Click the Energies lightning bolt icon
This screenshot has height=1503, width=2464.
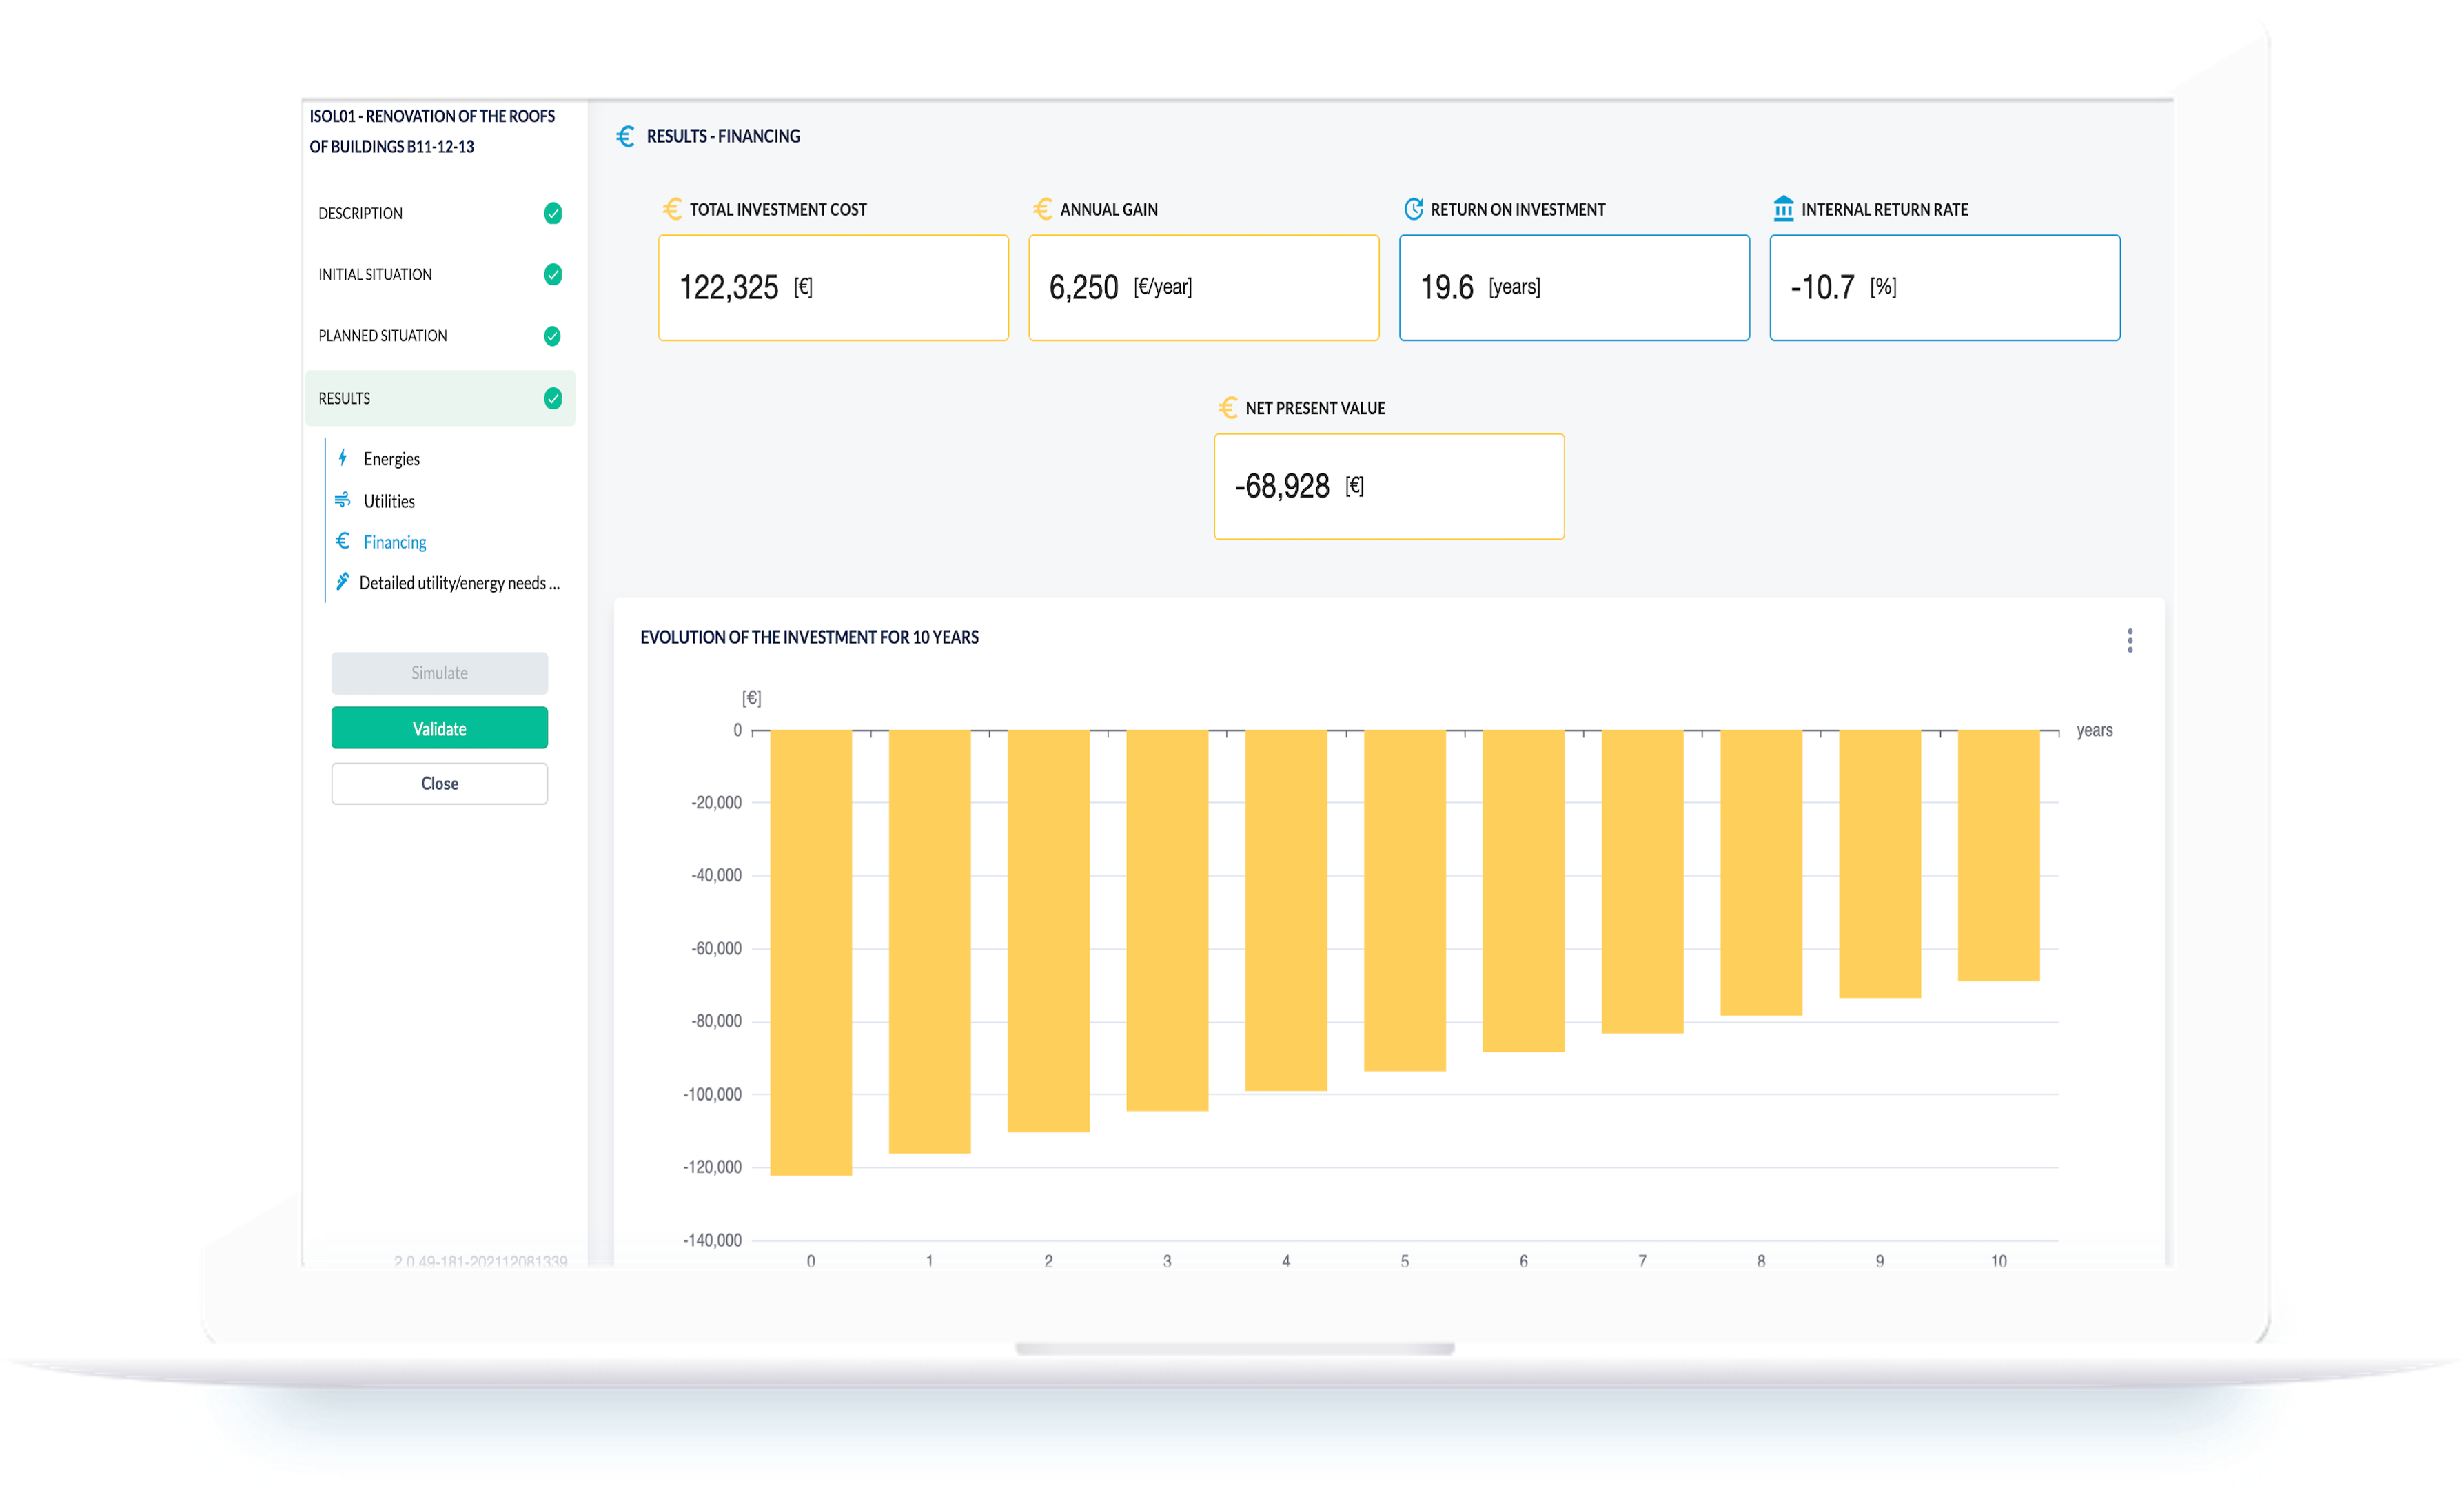(341, 460)
